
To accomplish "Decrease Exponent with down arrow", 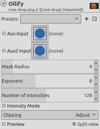I will [96, 84].
